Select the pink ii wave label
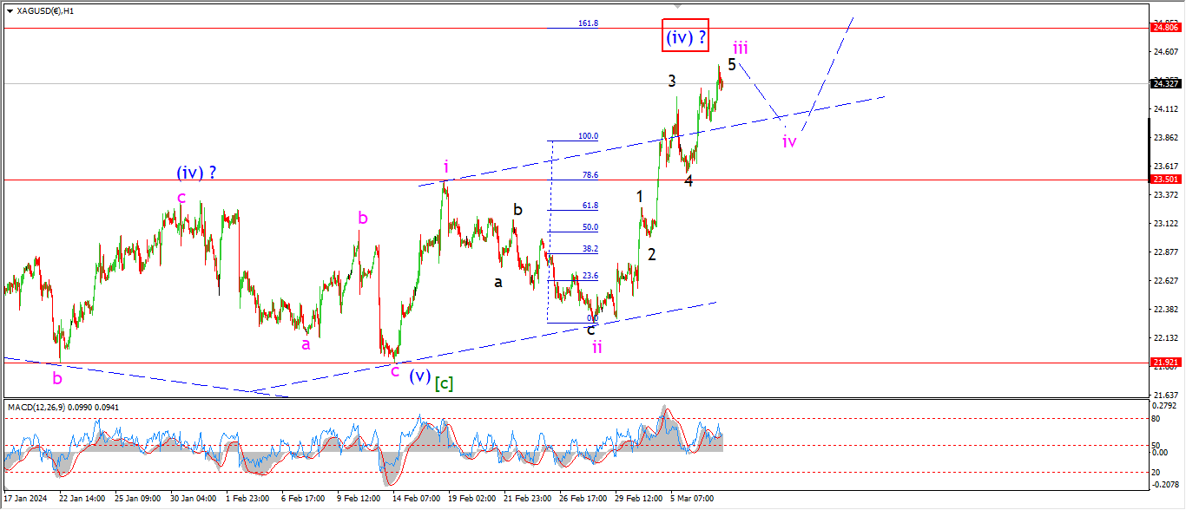 [597, 347]
